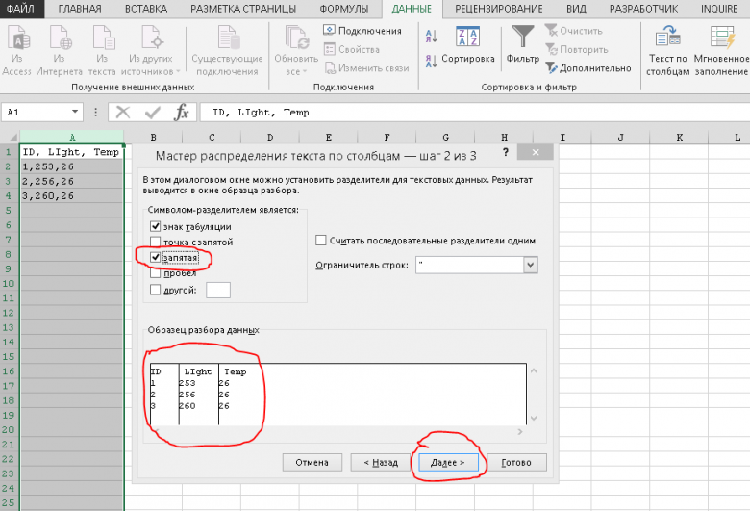Switch to the ГЛАВНАЯ tab
The width and height of the screenshot is (750, 511).
pos(80,9)
